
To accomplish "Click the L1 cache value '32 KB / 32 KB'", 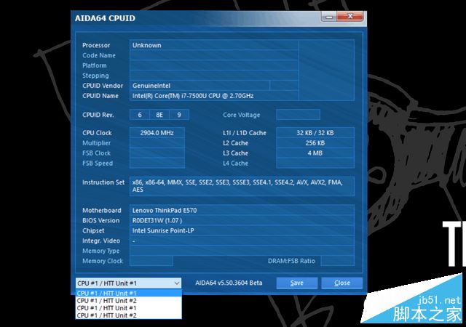I will coord(315,133).
